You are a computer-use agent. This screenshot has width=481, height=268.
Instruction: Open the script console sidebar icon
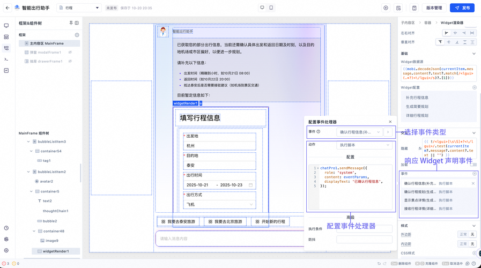click(6, 59)
